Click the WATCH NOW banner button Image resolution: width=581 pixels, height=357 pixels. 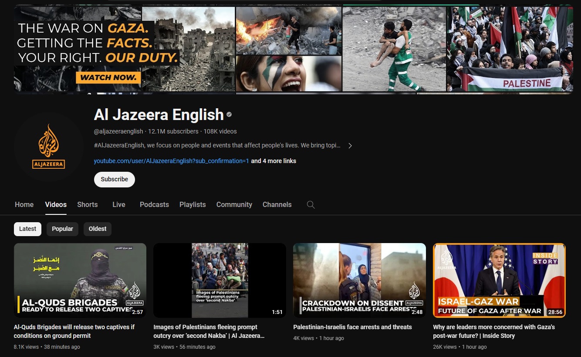click(x=108, y=78)
